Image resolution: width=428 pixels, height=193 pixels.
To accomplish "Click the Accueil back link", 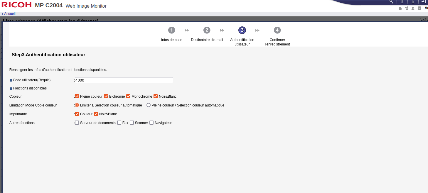I will (10, 14).
